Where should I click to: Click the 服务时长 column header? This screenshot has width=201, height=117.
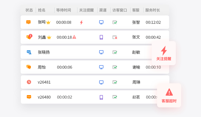click(152, 10)
